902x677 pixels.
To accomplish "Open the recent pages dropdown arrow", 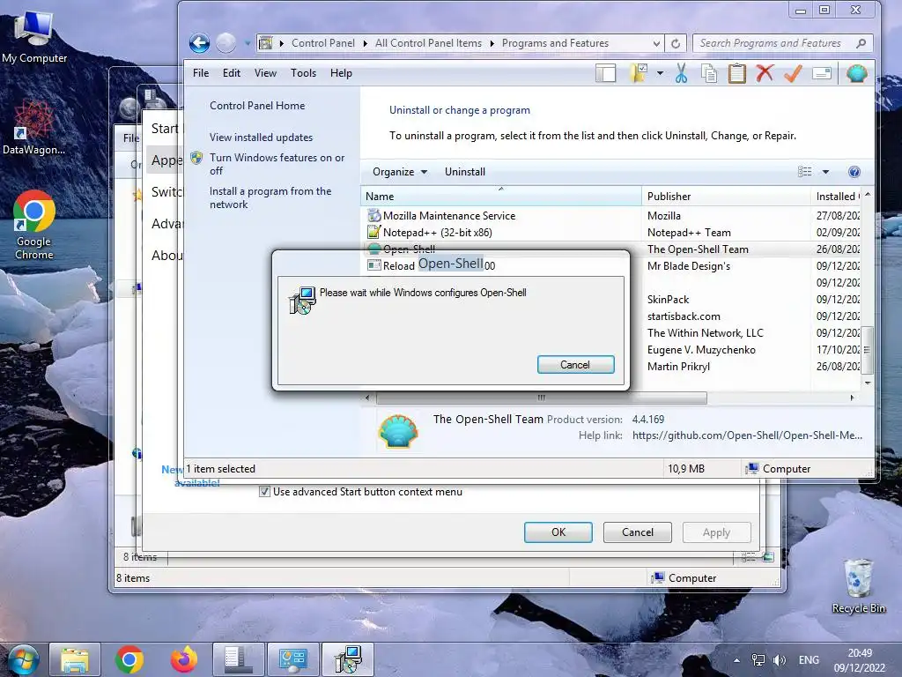I will (x=248, y=42).
